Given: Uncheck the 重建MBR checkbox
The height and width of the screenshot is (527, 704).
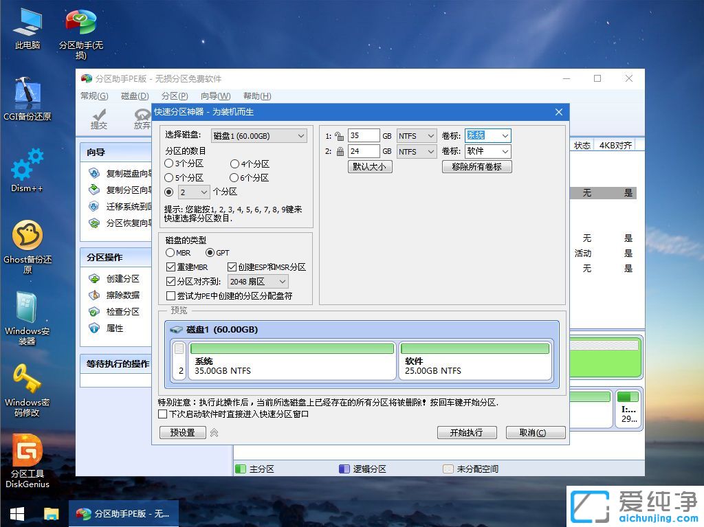Looking at the screenshot, I should (170, 267).
